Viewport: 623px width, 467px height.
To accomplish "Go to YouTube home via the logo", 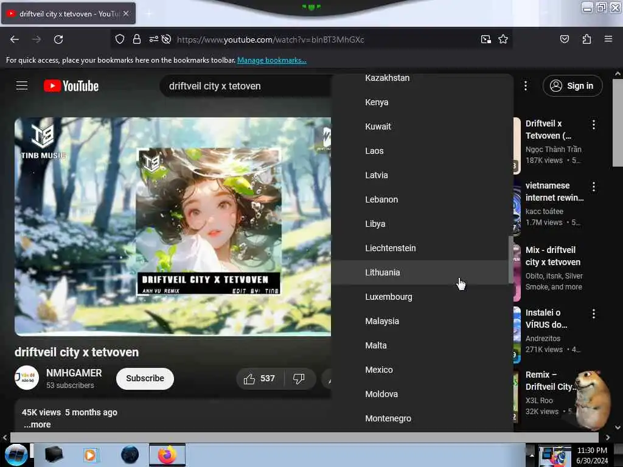I will pos(71,86).
